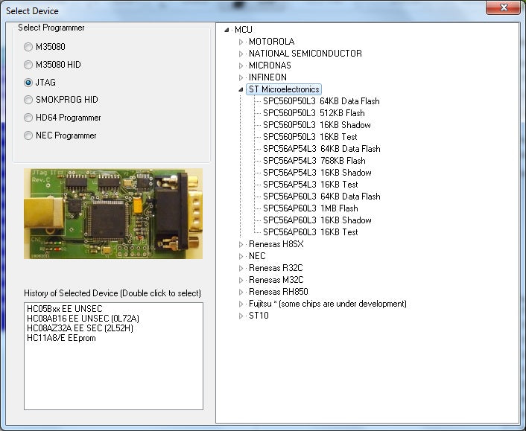The image size is (526, 431).
Task: Select SPC56AP60L3 16KB Shadow entry
Action: 317,220
